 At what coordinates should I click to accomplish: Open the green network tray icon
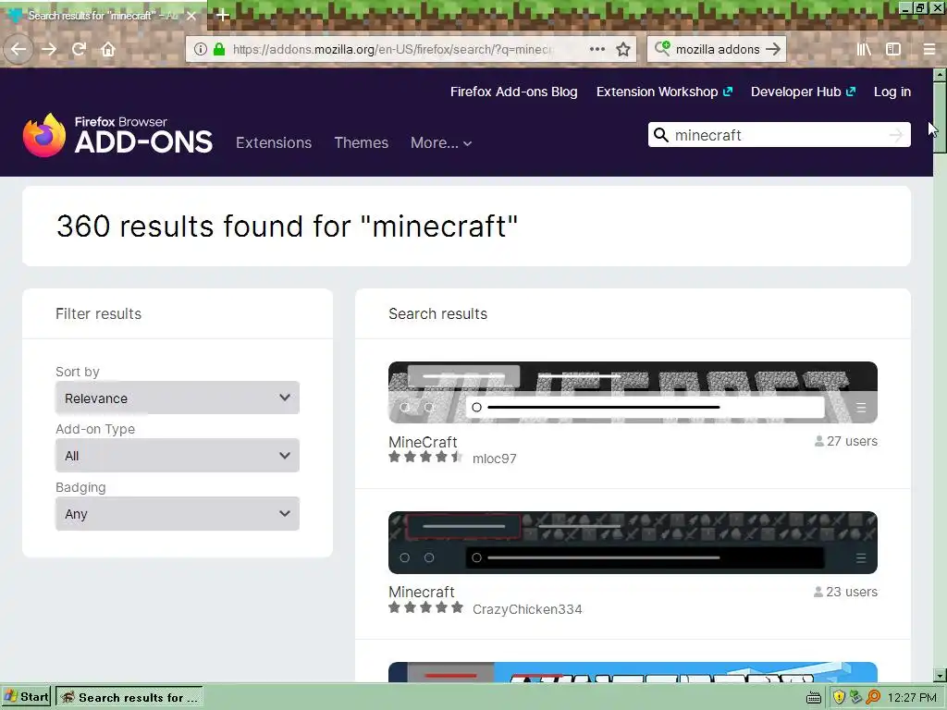coord(855,697)
